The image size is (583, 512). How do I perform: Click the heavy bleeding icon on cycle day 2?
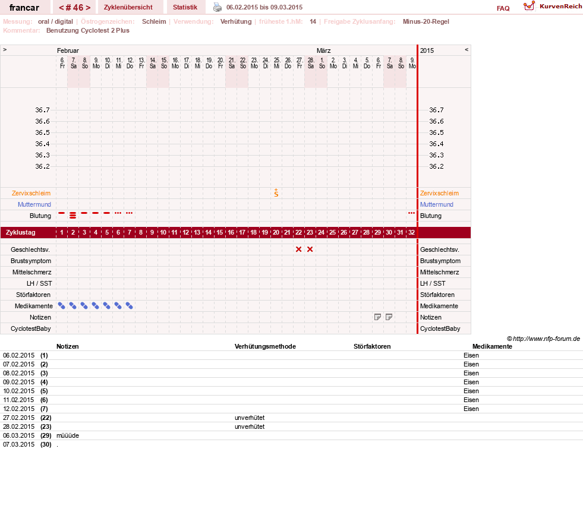pyautogui.click(x=73, y=215)
